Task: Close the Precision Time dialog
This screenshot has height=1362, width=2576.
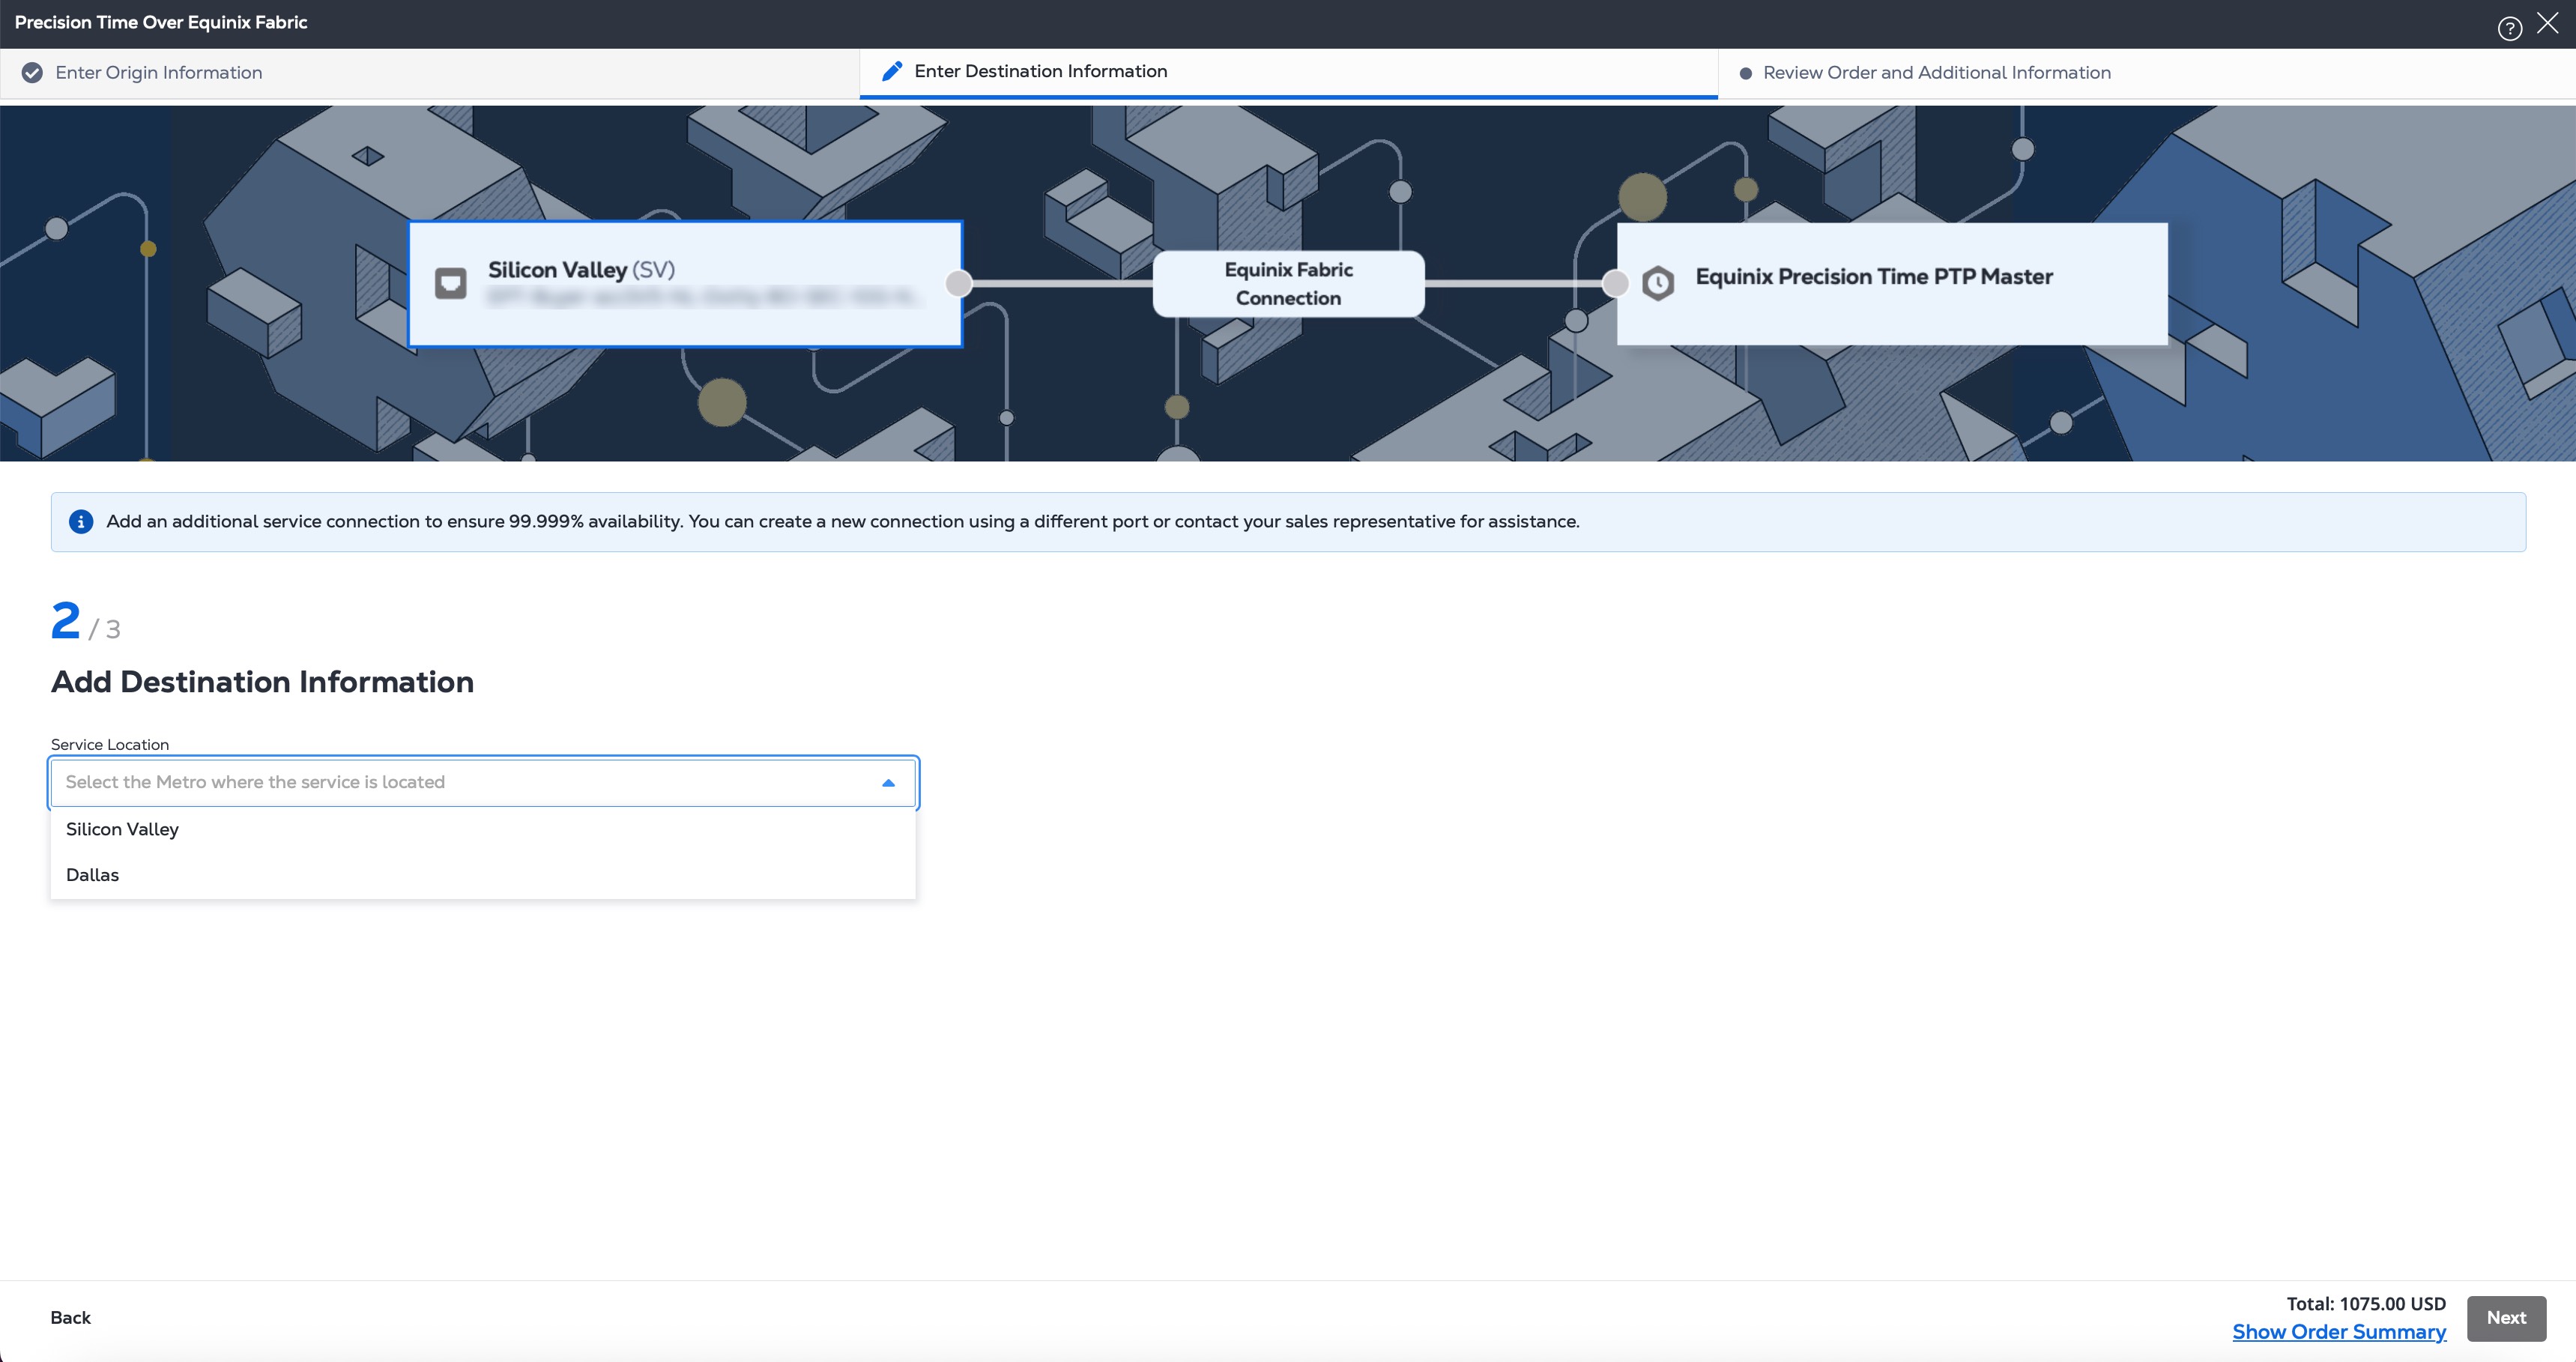Action: pyautogui.click(x=2547, y=24)
